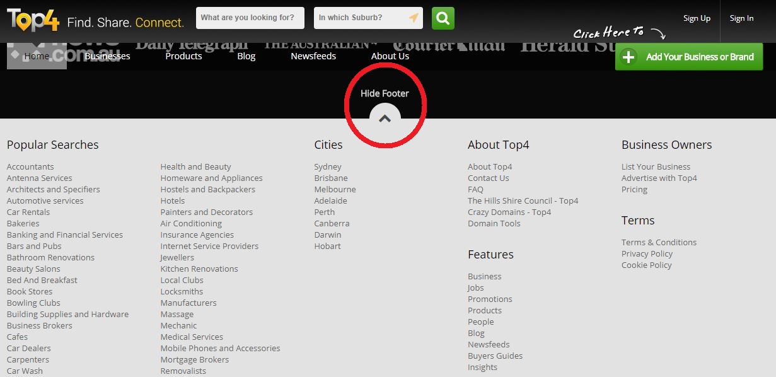The height and width of the screenshot is (377, 776).
Task: Type in 'What are you looking for?' field
Action: coord(250,18)
